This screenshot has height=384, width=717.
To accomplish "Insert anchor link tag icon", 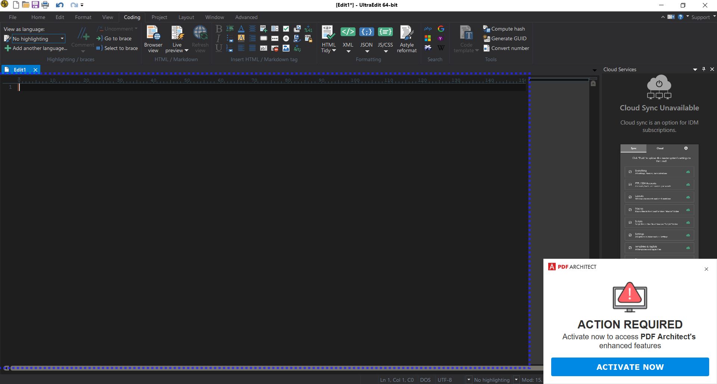I will 297,38.
